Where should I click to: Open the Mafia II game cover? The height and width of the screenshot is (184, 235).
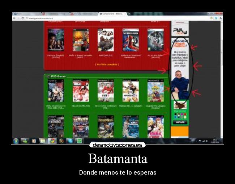click(x=81, y=40)
